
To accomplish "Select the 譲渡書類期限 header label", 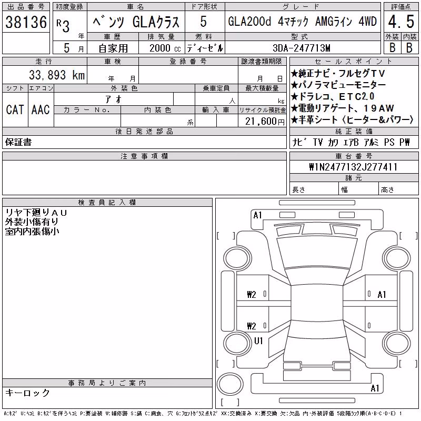I will click(262, 61).
